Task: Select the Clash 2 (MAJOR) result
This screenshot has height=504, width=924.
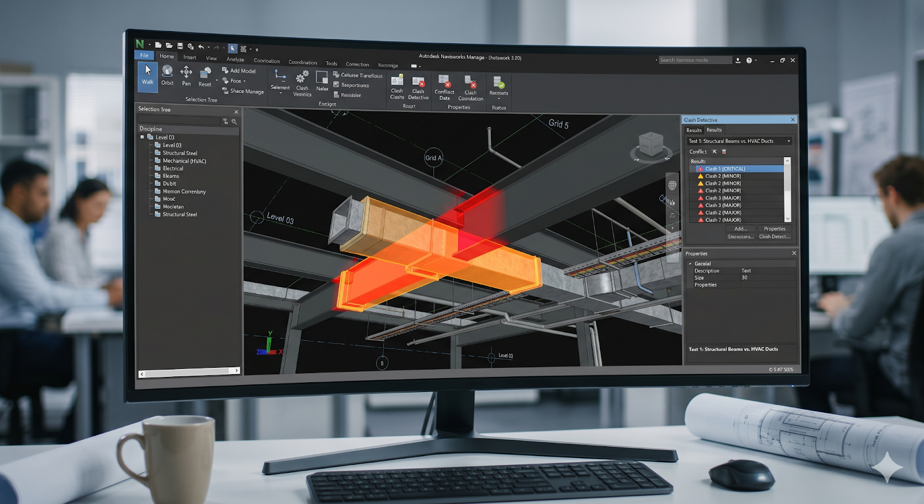Action: pyautogui.click(x=736, y=212)
